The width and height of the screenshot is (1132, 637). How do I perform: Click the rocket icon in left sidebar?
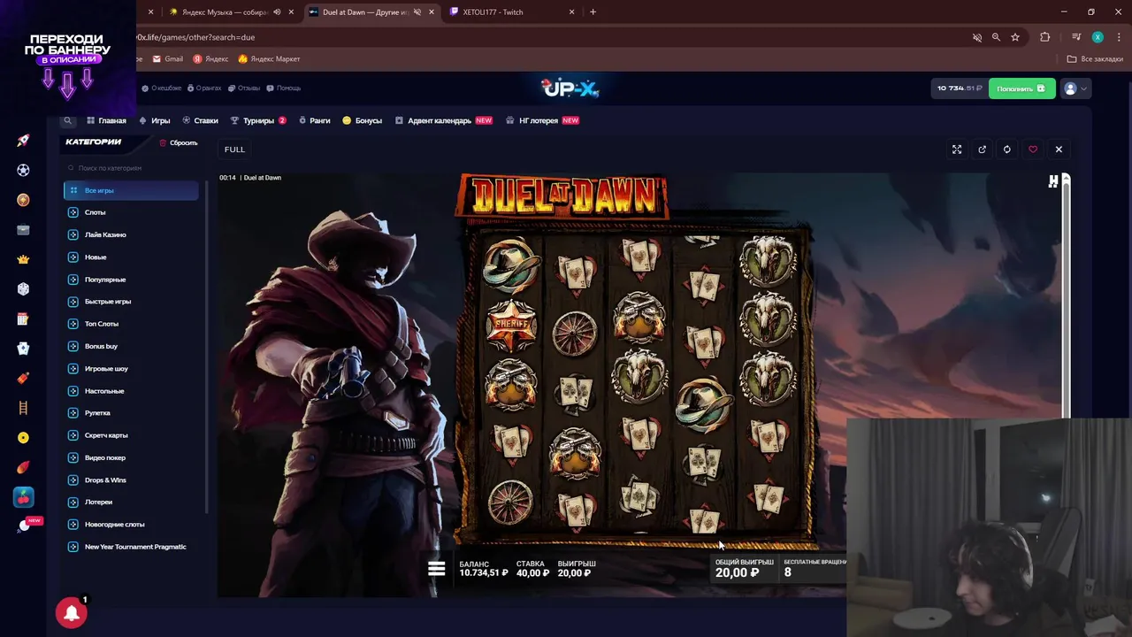point(23,141)
